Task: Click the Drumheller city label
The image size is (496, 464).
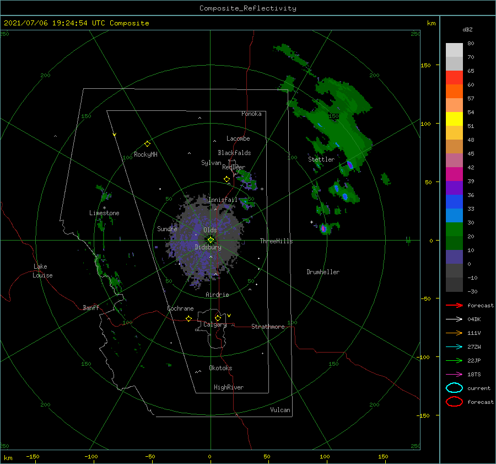Action: click(323, 272)
